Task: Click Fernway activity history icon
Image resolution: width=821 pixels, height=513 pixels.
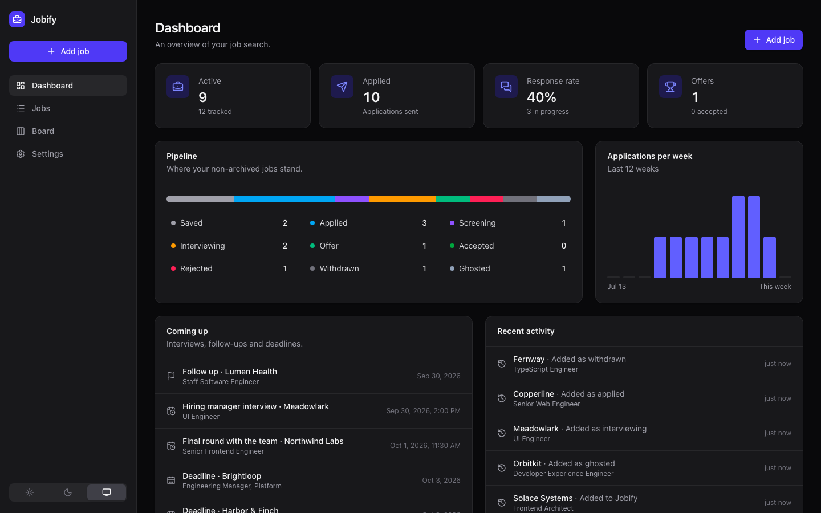Action: coord(502,364)
